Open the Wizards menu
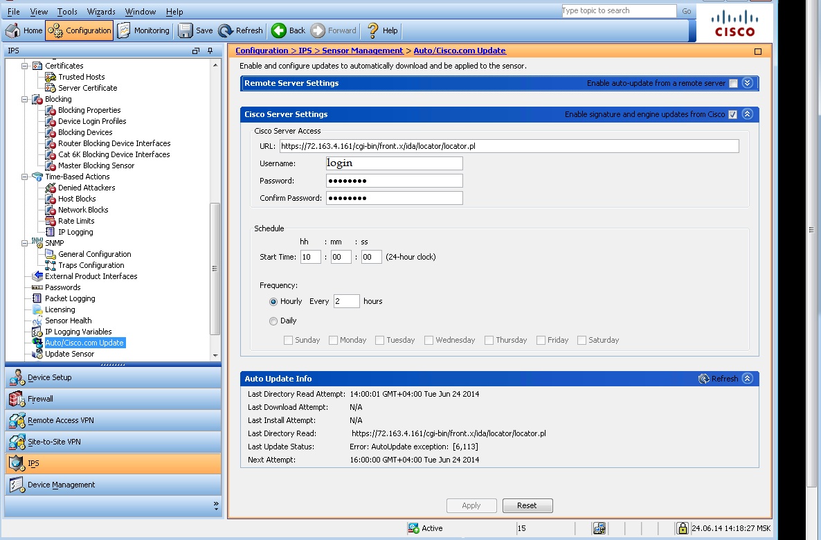Viewport: 821px width, 540px height. pyautogui.click(x=101, y=12)
